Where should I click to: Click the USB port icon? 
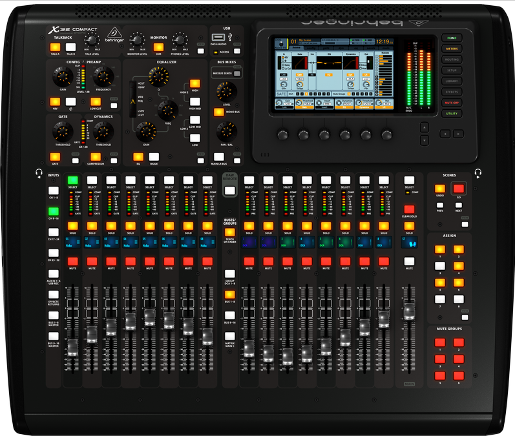click(218, 37)
